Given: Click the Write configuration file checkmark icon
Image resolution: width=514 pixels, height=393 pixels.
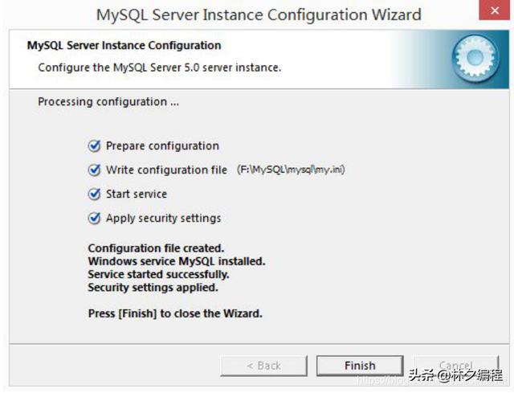Looking at the screenshot, I should tap(95, 170).
